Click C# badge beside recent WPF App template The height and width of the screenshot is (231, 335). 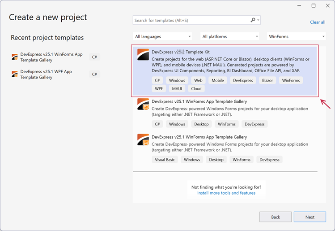pyautogui.click(x=94, y=74)
